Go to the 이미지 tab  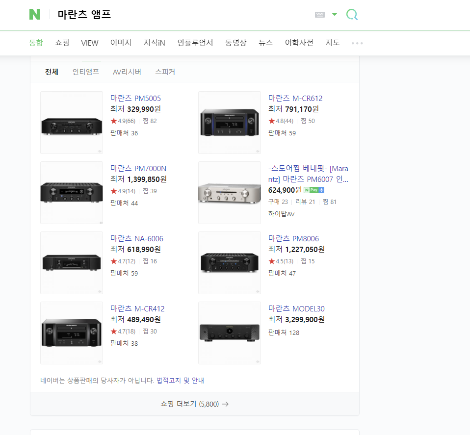click(x=121, y=43)
